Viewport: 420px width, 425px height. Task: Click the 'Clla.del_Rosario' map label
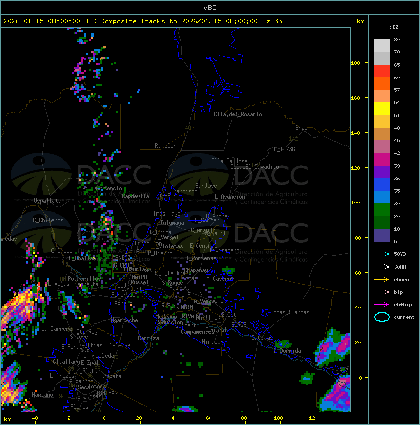[238, 114]
